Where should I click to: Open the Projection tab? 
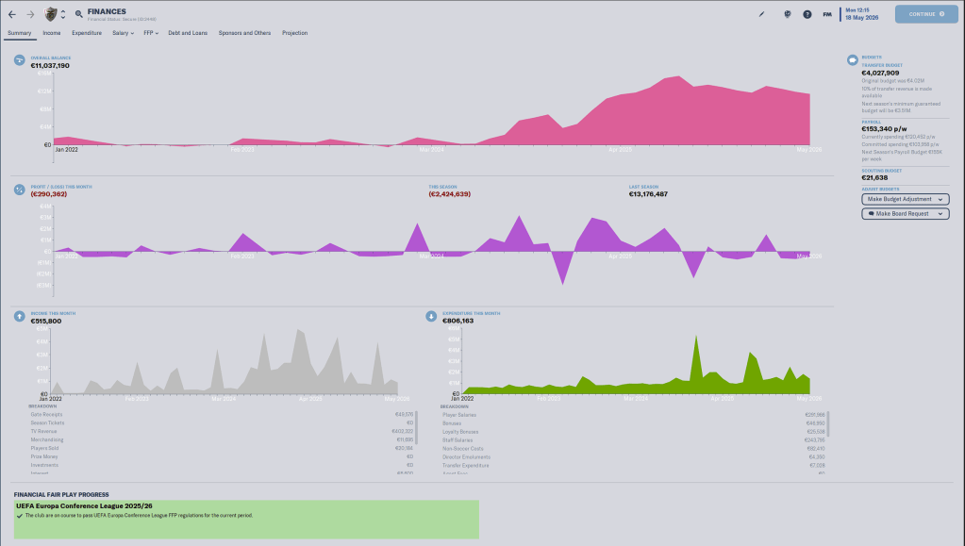(x=294, y=33)
